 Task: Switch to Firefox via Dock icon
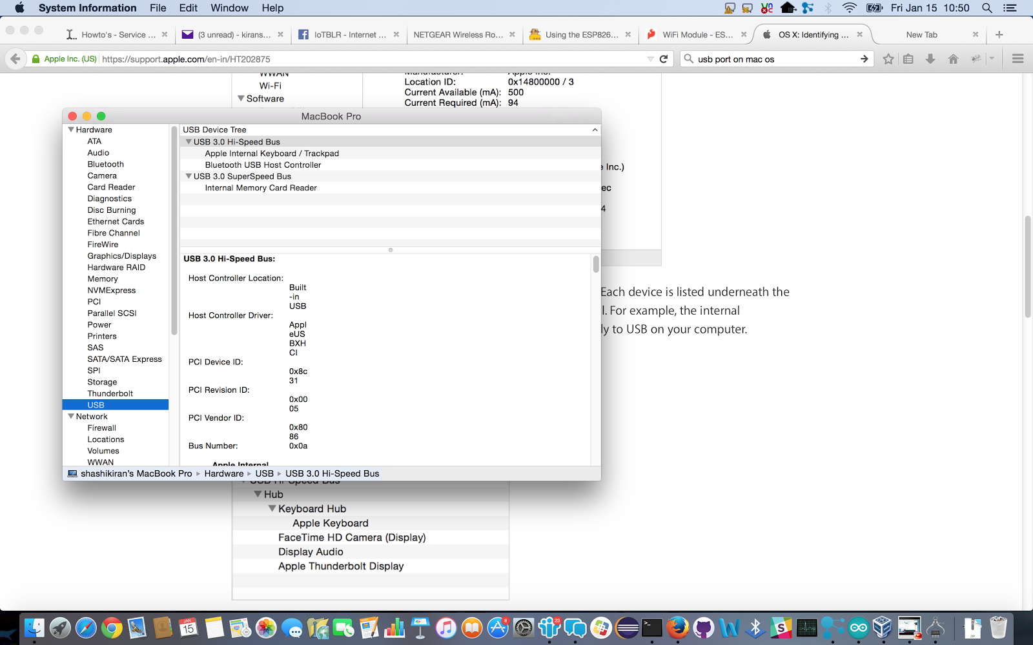pyautogui.click(x=678, y=628)
